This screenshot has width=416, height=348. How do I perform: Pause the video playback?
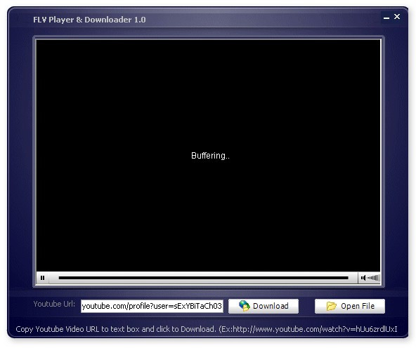pos(42,278)
